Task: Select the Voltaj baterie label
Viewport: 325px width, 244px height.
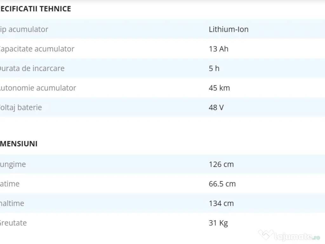Action: (x=21, y=107)
